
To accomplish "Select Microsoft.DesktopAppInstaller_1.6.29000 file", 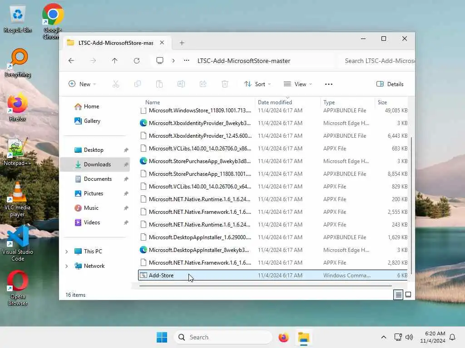I will click(x=273, y=237).
